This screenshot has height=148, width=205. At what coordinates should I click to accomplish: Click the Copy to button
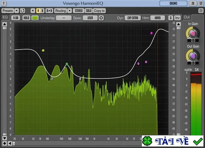pyautogui.click(x=99, y=11)
